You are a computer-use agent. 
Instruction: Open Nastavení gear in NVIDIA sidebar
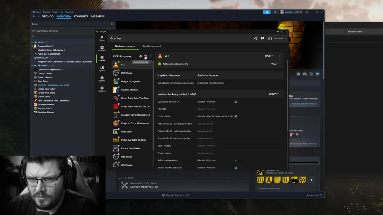(102, 89)
